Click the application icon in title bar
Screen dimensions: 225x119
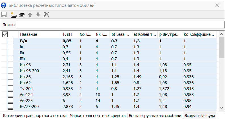pos(4,5)
